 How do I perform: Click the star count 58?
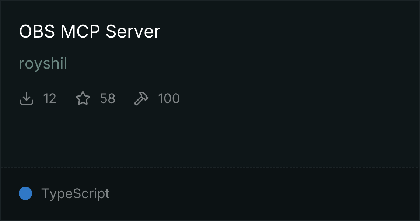(x=108, y=98)
